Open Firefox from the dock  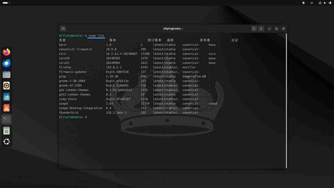[6, 52]
